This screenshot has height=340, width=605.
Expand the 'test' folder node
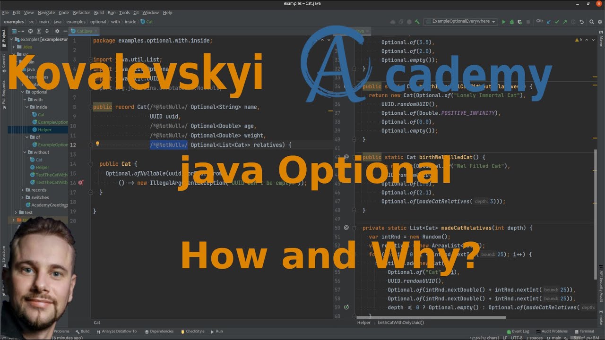tap(16, 212)
